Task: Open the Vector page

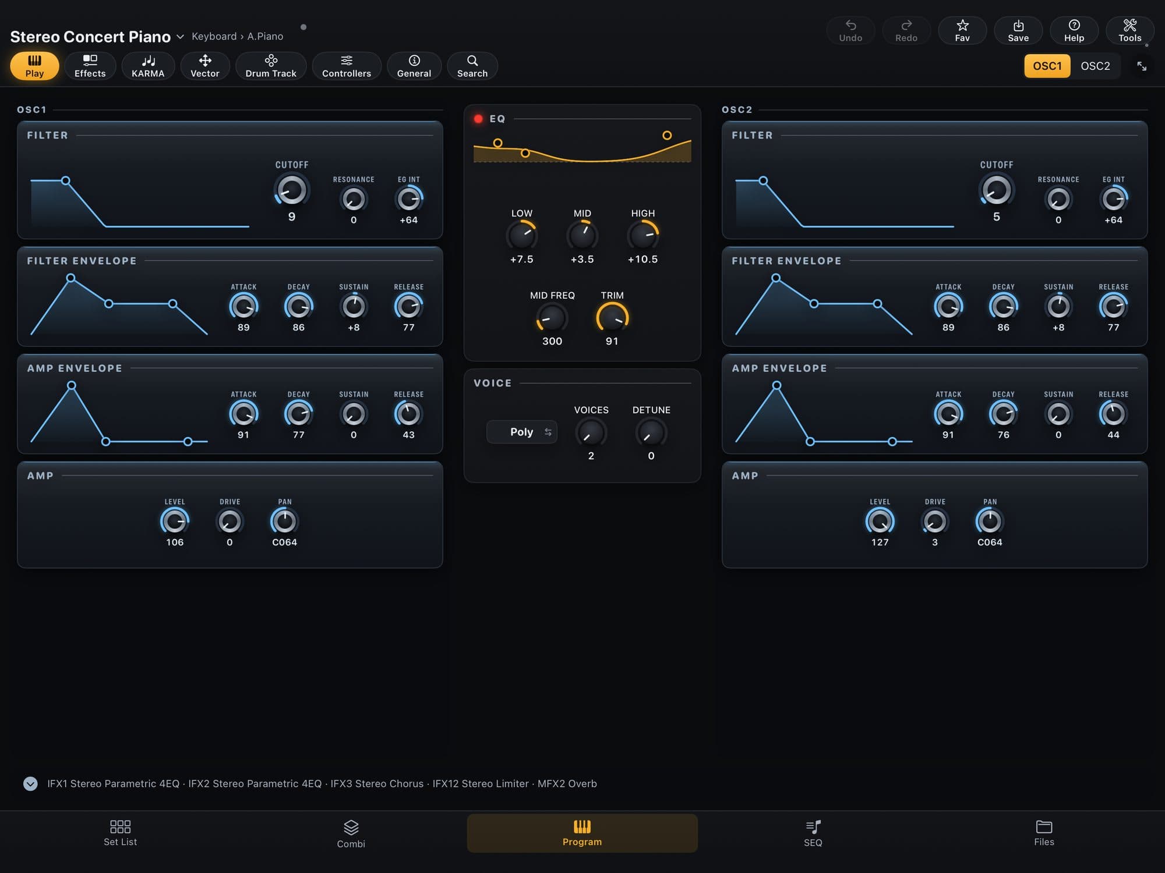Action: click(205, 66)
